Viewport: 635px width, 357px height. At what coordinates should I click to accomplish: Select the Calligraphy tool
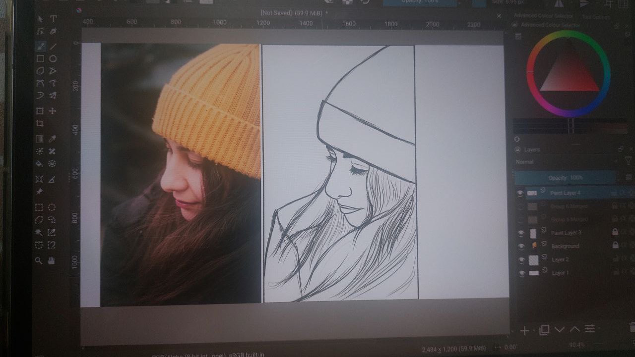(x=53, y=32)
